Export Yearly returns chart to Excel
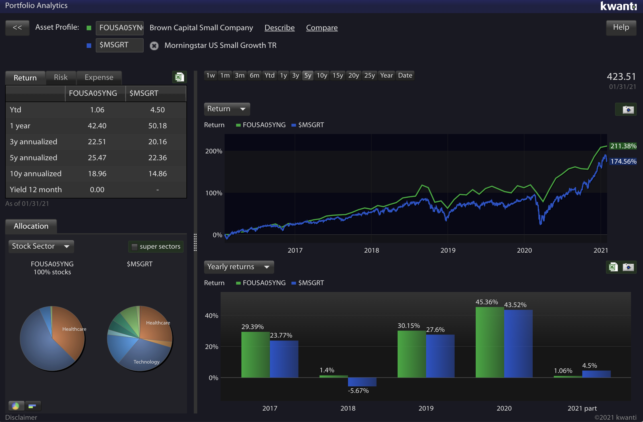The height and width of the screenshot is (422, 643). pos(613,267)
